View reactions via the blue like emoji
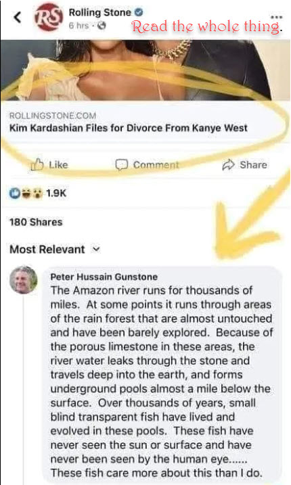Viewport: 291px width, 485px height. 15,193
